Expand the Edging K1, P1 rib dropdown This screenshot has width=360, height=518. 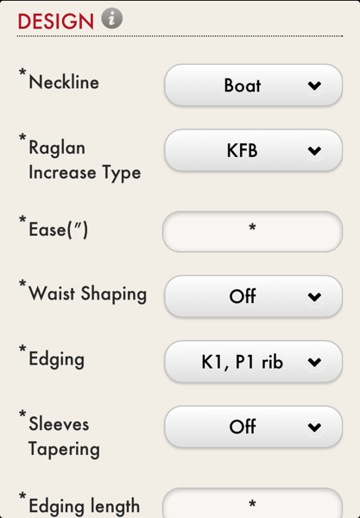pos(253,362)
